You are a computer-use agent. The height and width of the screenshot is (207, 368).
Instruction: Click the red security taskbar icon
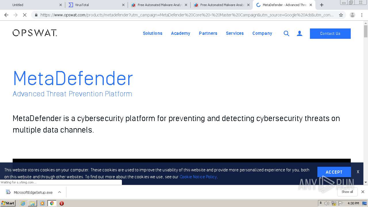62,203
